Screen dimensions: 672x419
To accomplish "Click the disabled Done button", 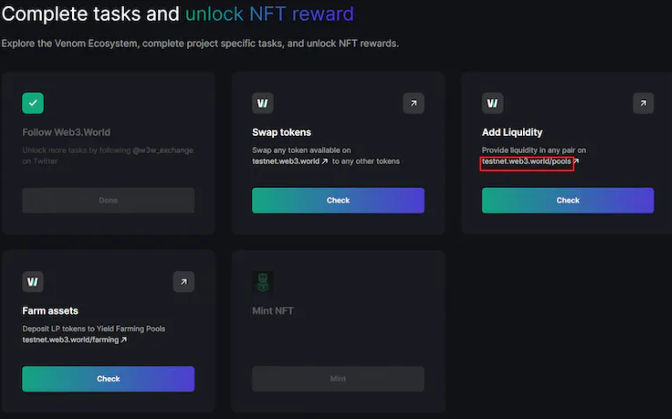I will pyautogui.click(x=108, y=200).
